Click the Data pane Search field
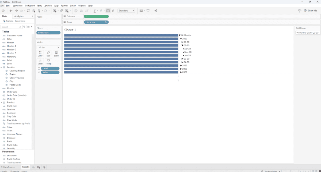The height and width of the screenshot is (172, 321). click(11, 27)
